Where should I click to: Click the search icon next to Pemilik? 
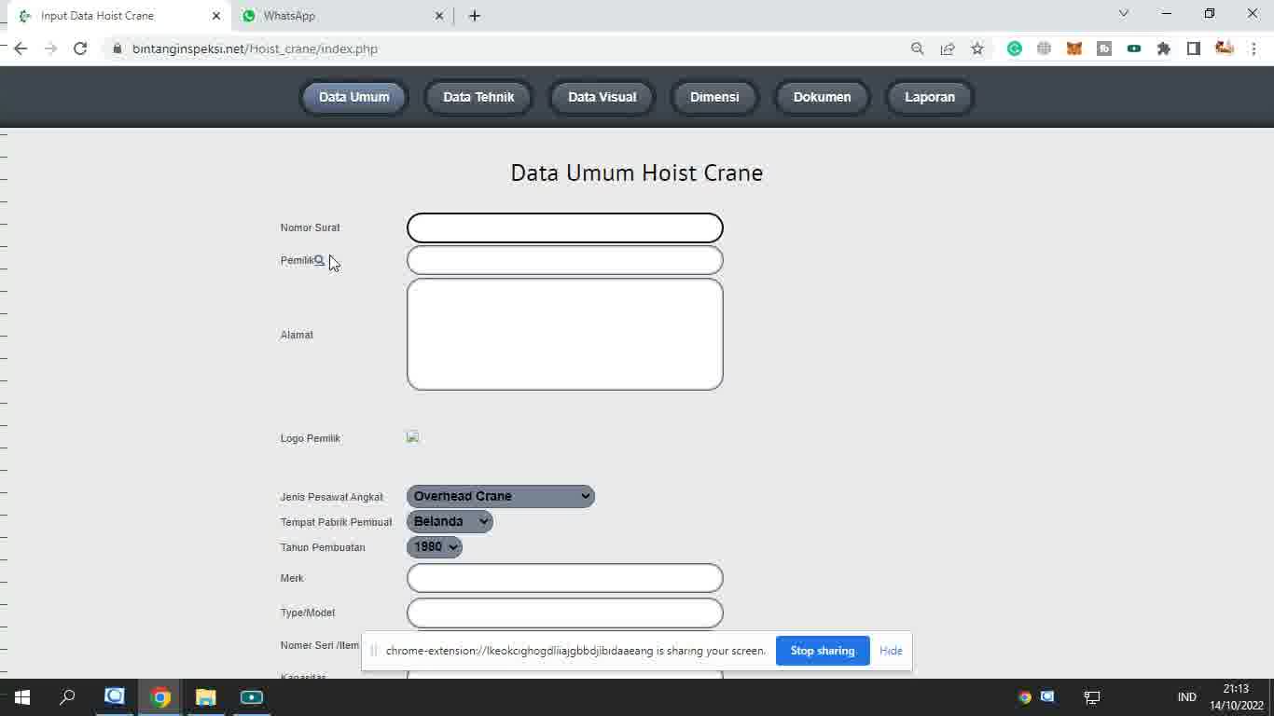pos(319,261)
